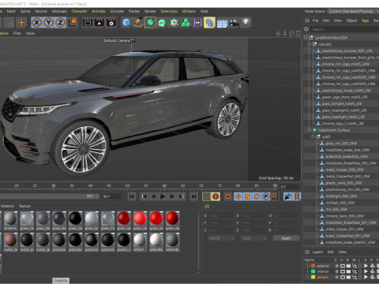Collapse the subD group

[313, 136]
